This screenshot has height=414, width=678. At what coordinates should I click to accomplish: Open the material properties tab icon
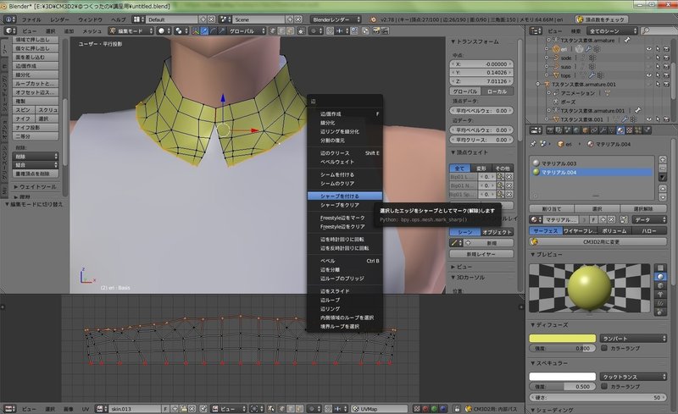(x=620, y=130)
